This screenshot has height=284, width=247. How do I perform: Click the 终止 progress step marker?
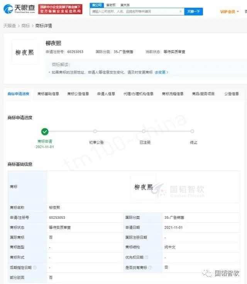click(192, 131)
